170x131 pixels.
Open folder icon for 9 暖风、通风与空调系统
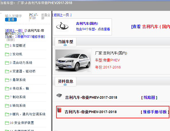pyautogui.click(x=7, y=114)
